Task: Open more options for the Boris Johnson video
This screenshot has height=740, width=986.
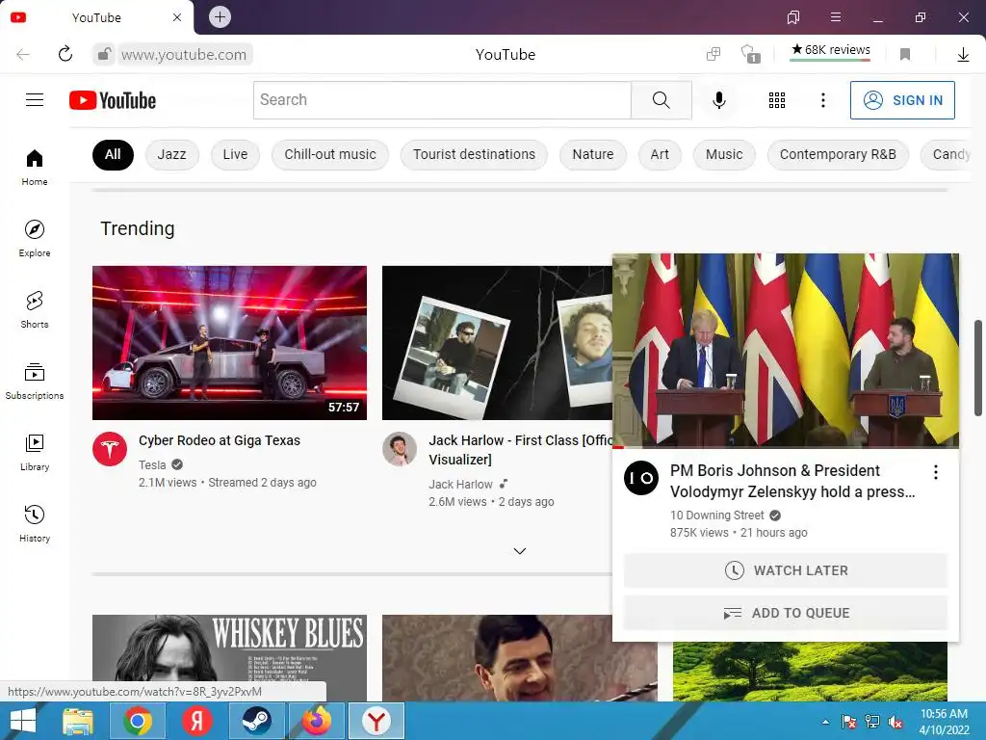Action: pos(936,472)
